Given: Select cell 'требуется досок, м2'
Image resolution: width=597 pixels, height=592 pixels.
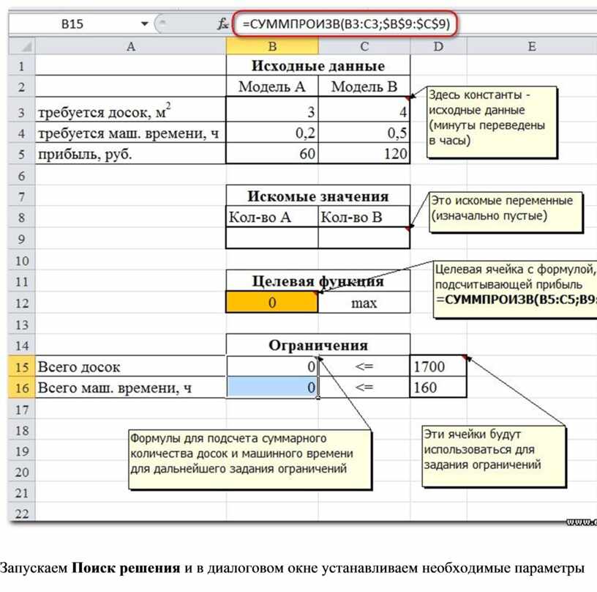Looking at the screenshot, I should [x=130, y=111].
